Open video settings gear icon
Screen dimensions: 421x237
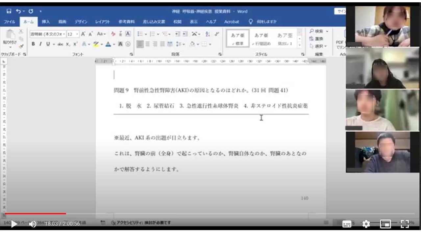(366, 224)
